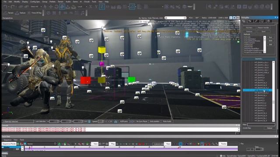Click the Pick New button
The height and width of the screenshot is (157, 280).
click(249, 27)
